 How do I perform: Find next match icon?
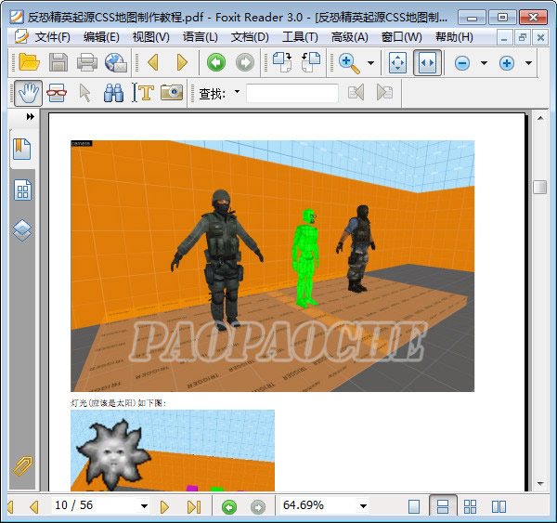point(384,93)
